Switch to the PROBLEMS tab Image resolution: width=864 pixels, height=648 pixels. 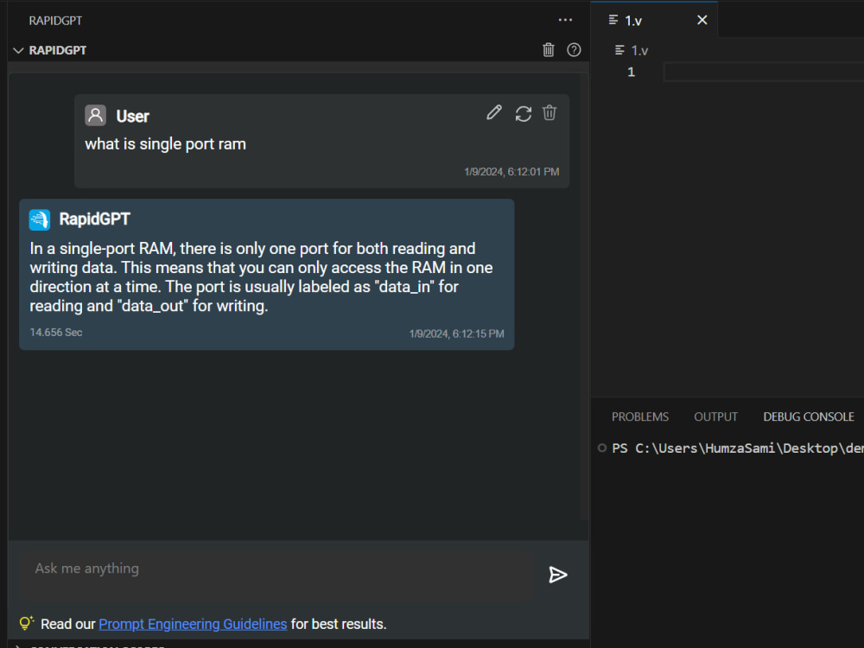(x=639, y=416)
